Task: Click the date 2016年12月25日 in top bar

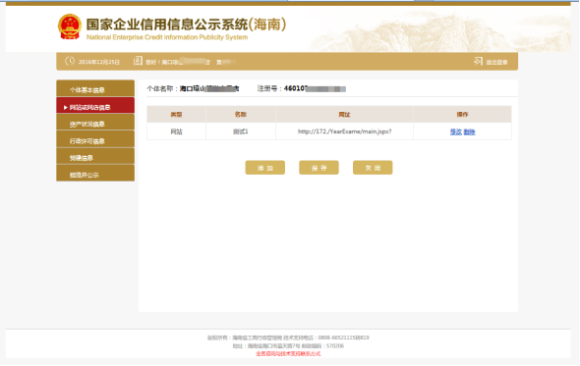Action: (98, 62)
